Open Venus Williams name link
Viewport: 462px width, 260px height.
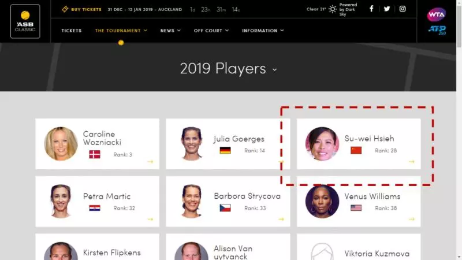pyautogui.click(x=372, y=196)
